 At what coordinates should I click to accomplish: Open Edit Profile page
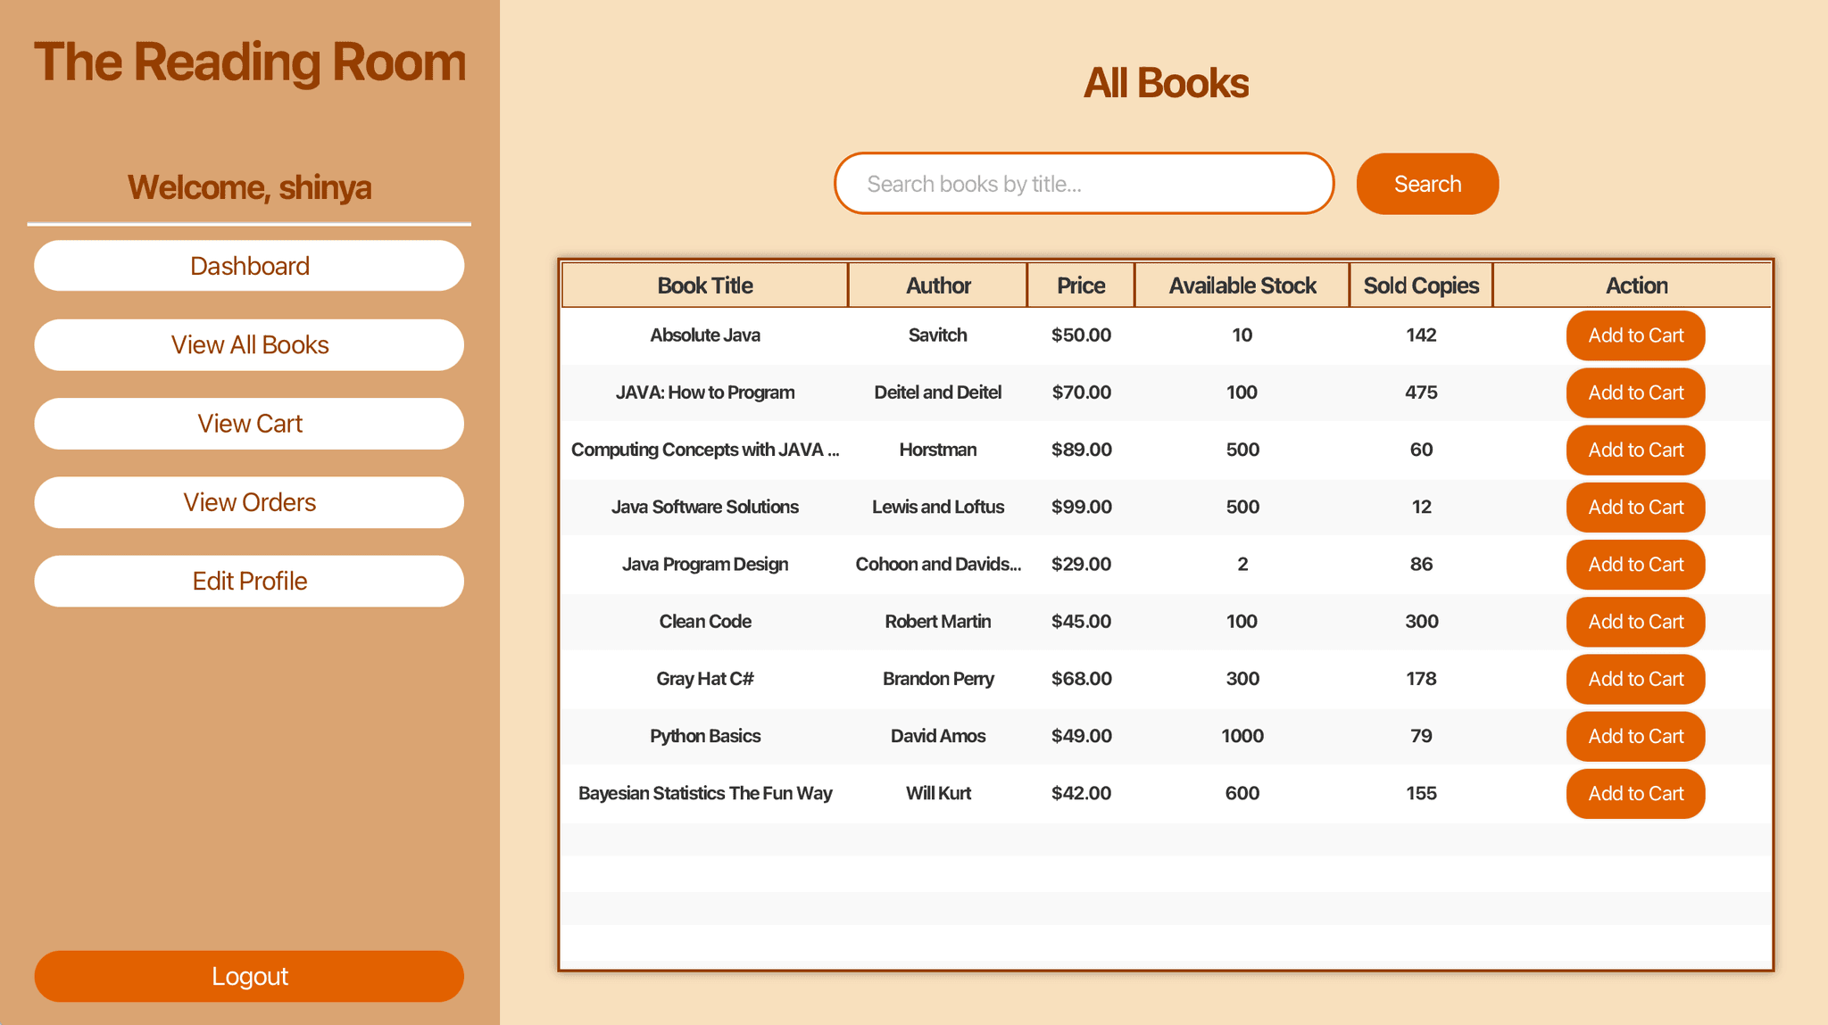pyautogui.click(x=249, y=582)
